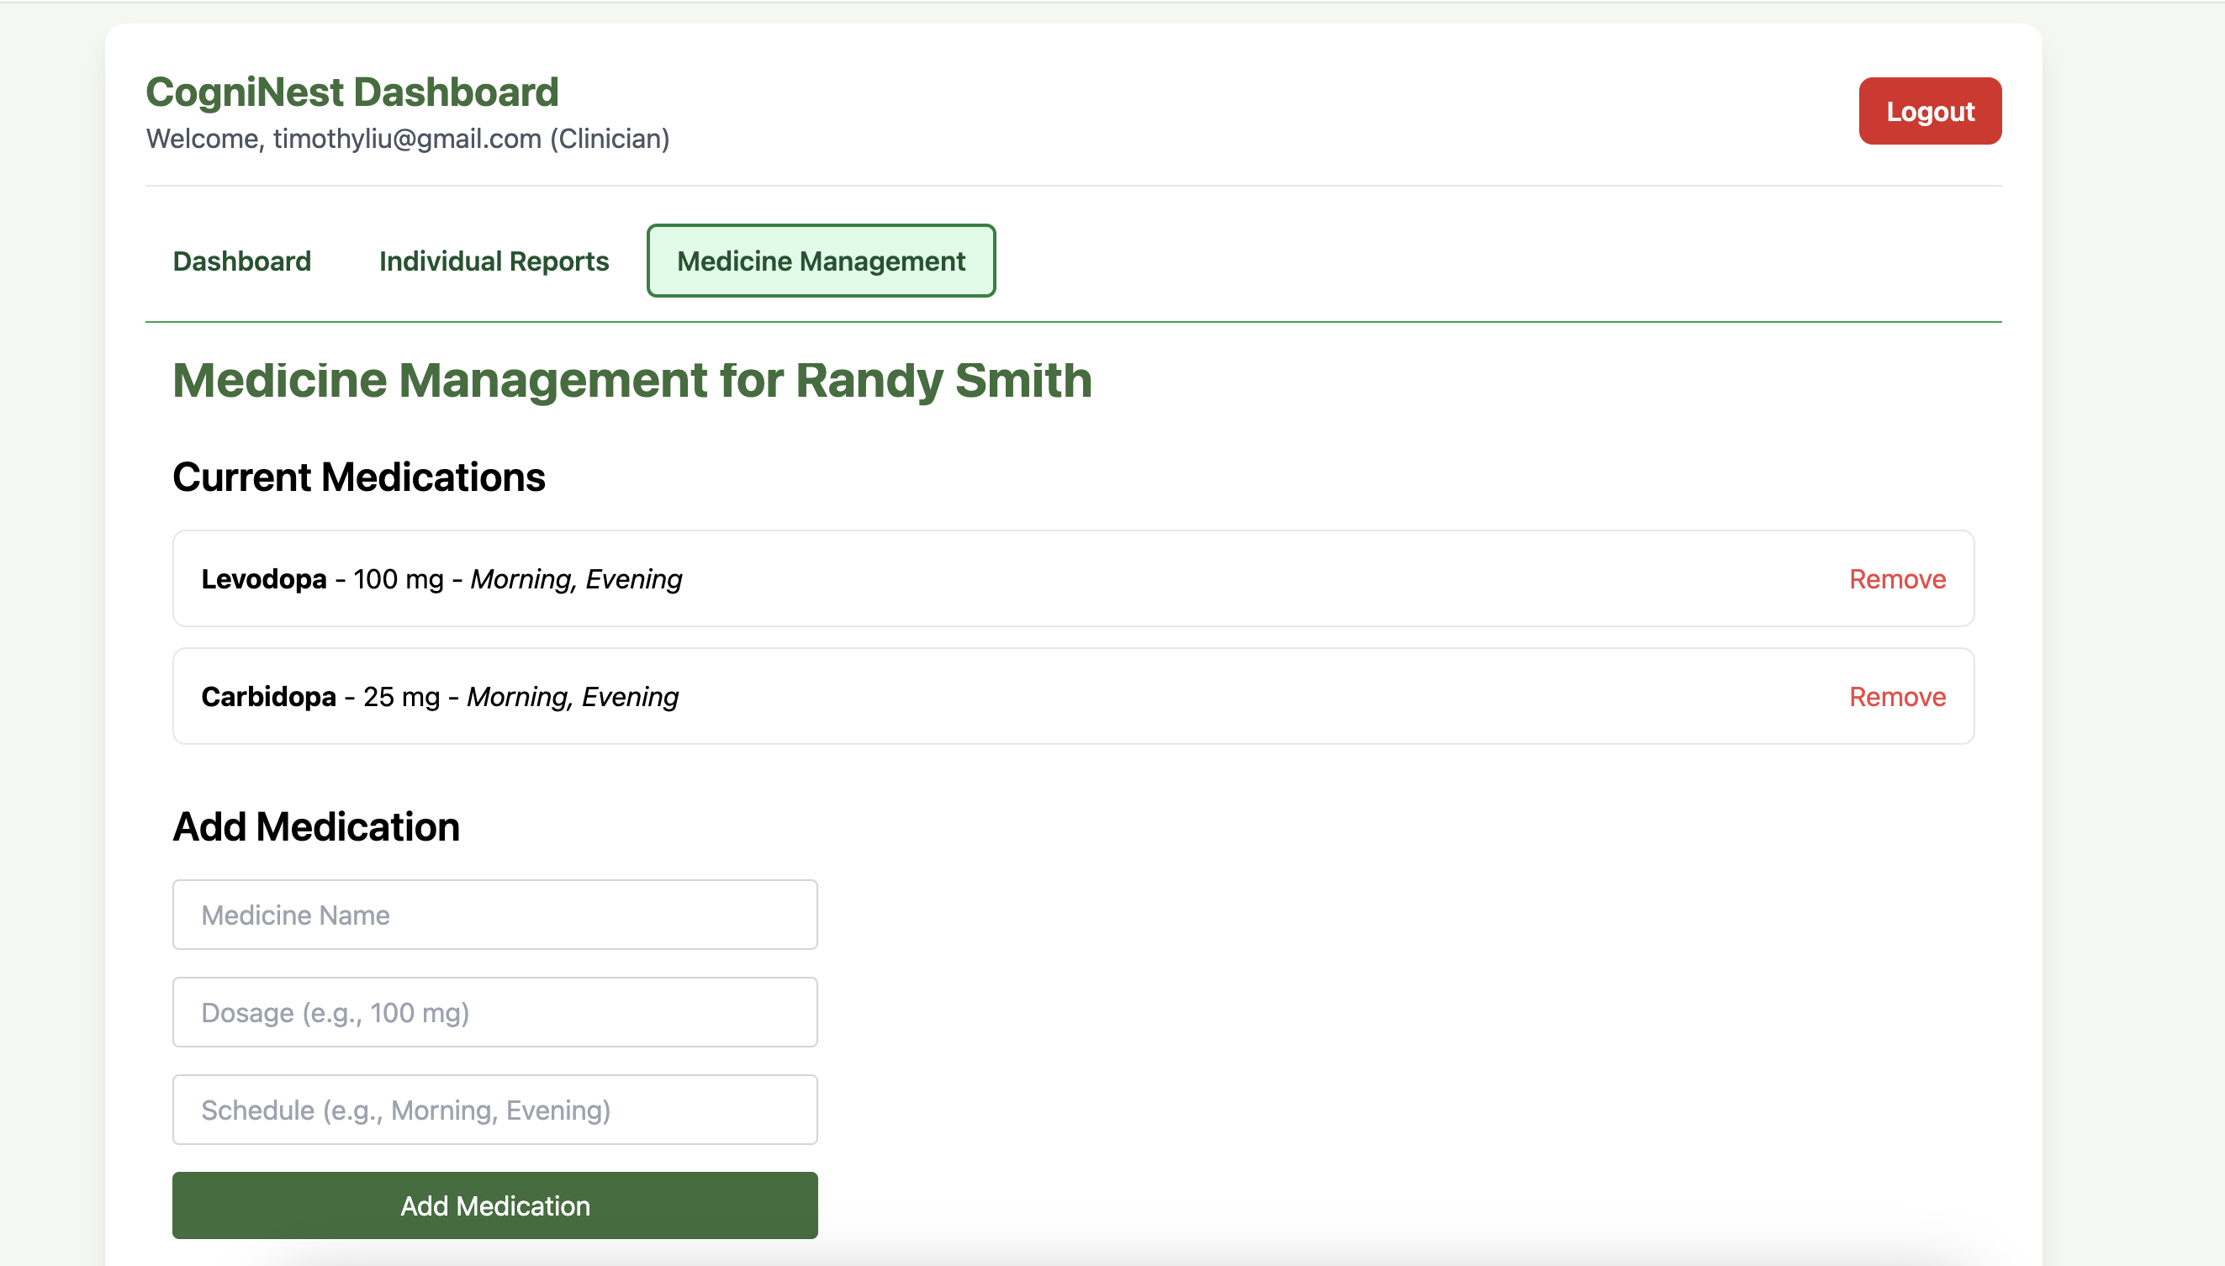Viewport: 2225px width, 1266px height.
Task: Remove the Carbidopa medication
Action: click(x=1896, y=697)
